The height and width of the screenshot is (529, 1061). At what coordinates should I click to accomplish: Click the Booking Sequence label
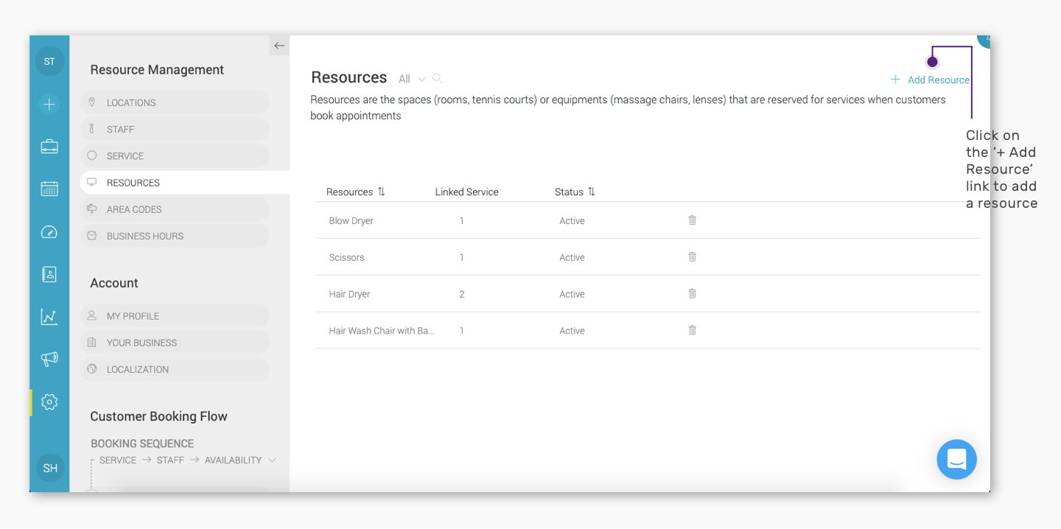click(x=142, y=444)
